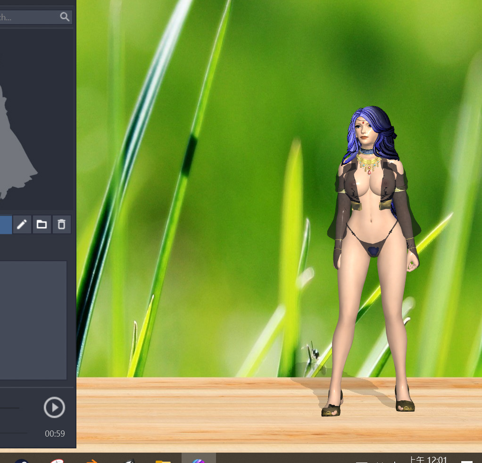
Task: Open File Explorer yellow folder in taskbar
Action: pyautogui.click(x=163, y=461)
